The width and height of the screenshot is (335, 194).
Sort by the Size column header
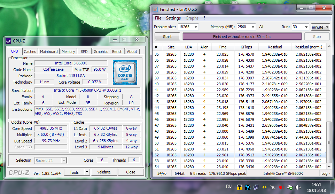pos(171,47)
